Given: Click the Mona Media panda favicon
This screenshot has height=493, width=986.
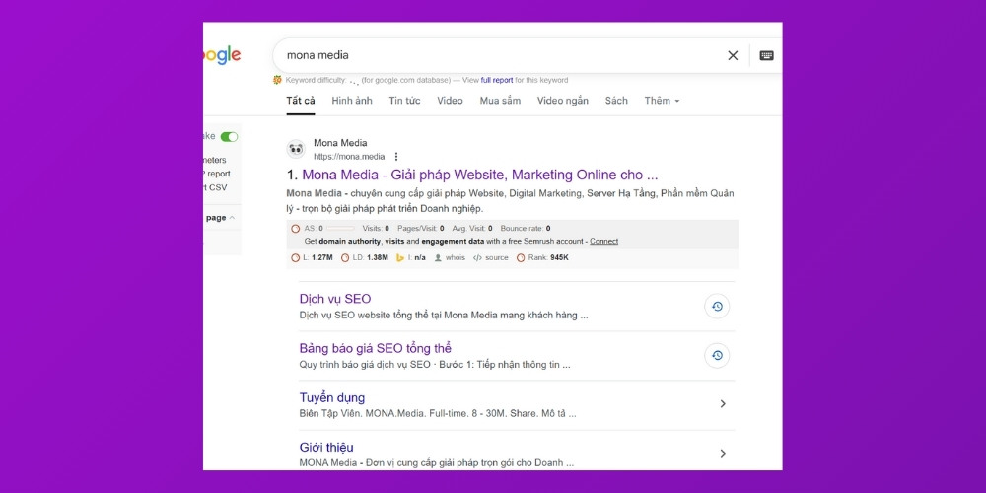Looking at the screenshot, I should click(x=296, y=149).
